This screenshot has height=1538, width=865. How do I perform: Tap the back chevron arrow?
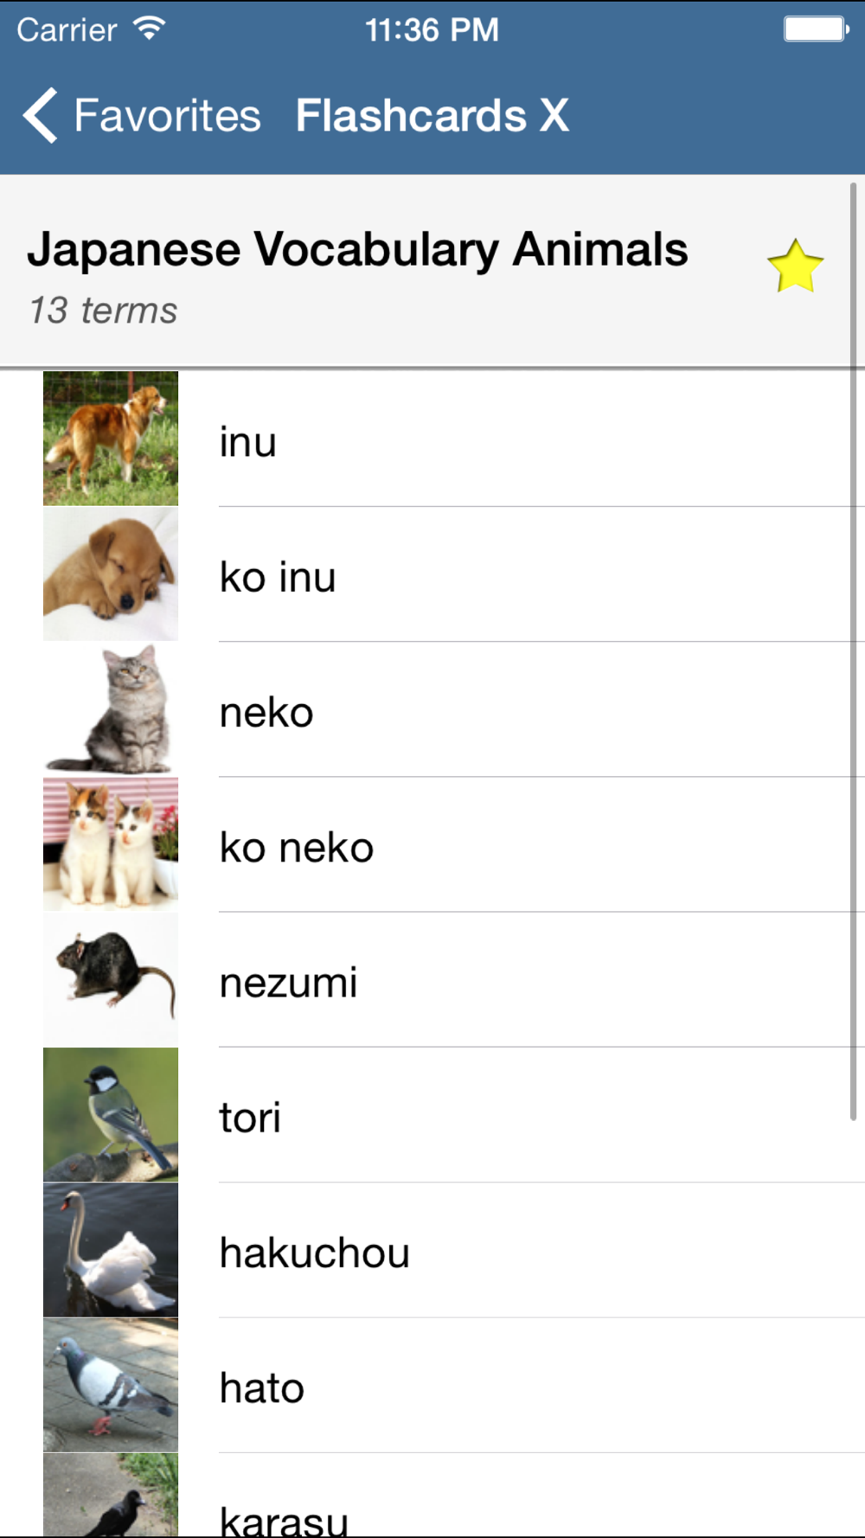point(41,115)
